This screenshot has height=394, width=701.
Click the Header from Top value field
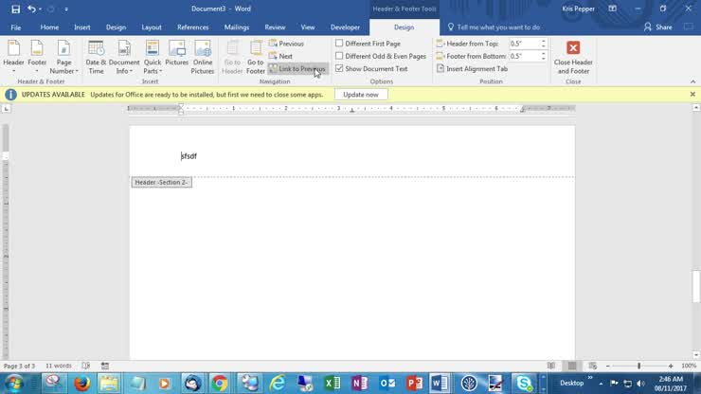tap(524, 44)
